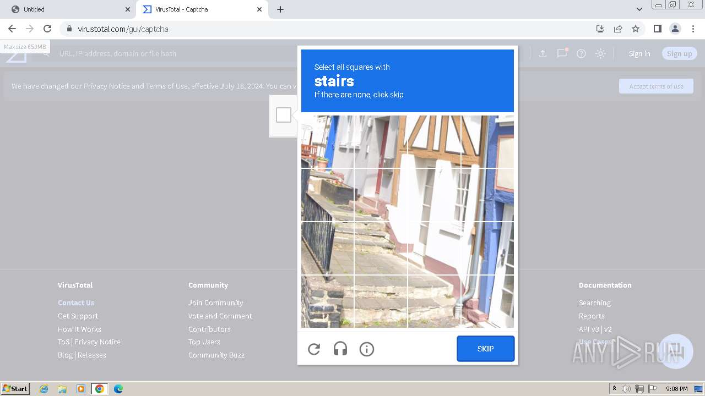
Task: Open the Top Users link
Action: [x=204, y=342]
